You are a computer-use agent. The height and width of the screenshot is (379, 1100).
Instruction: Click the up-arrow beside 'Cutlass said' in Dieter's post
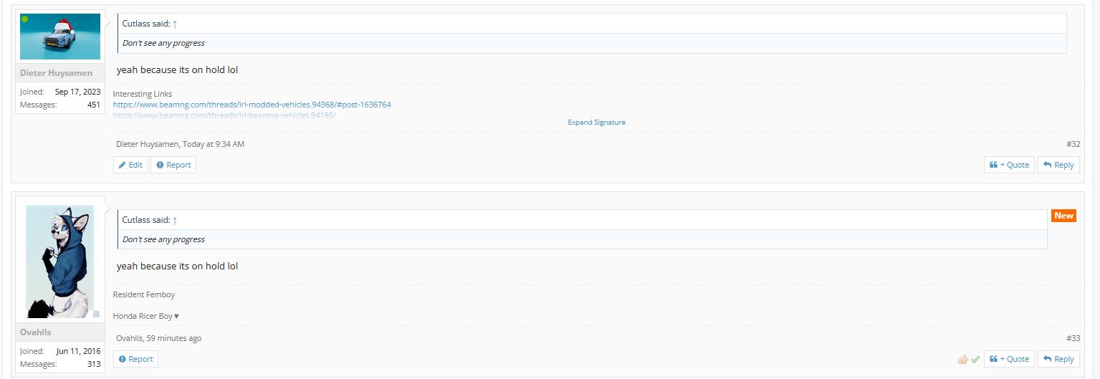[175, 24]
